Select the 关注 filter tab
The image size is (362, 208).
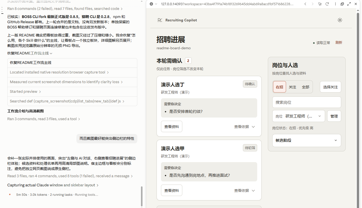click(293, 87)
